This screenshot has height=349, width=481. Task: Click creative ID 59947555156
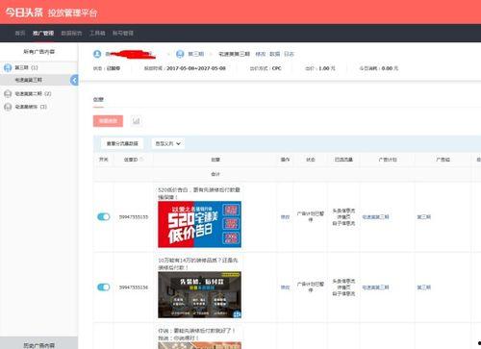pyautogui.click(x=134, y=287)
